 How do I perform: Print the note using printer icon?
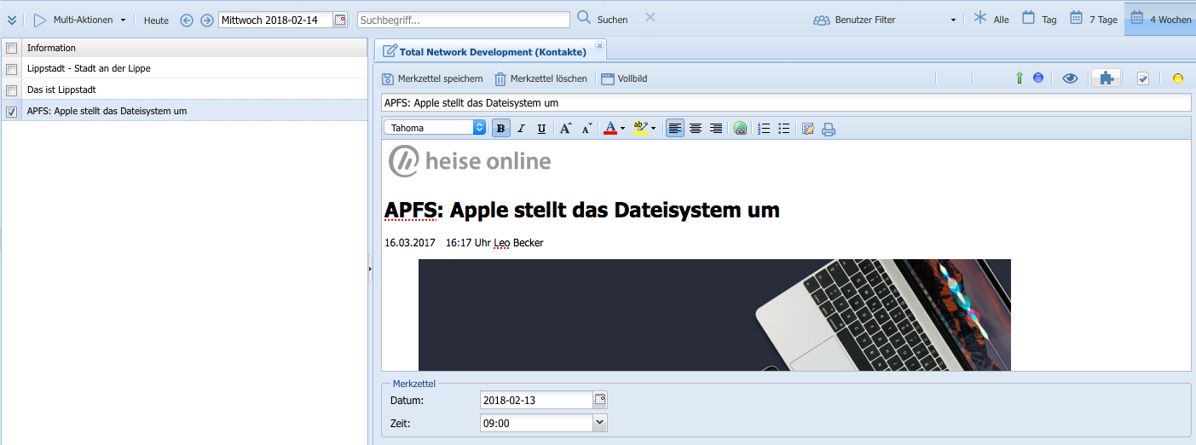(829, 130)
